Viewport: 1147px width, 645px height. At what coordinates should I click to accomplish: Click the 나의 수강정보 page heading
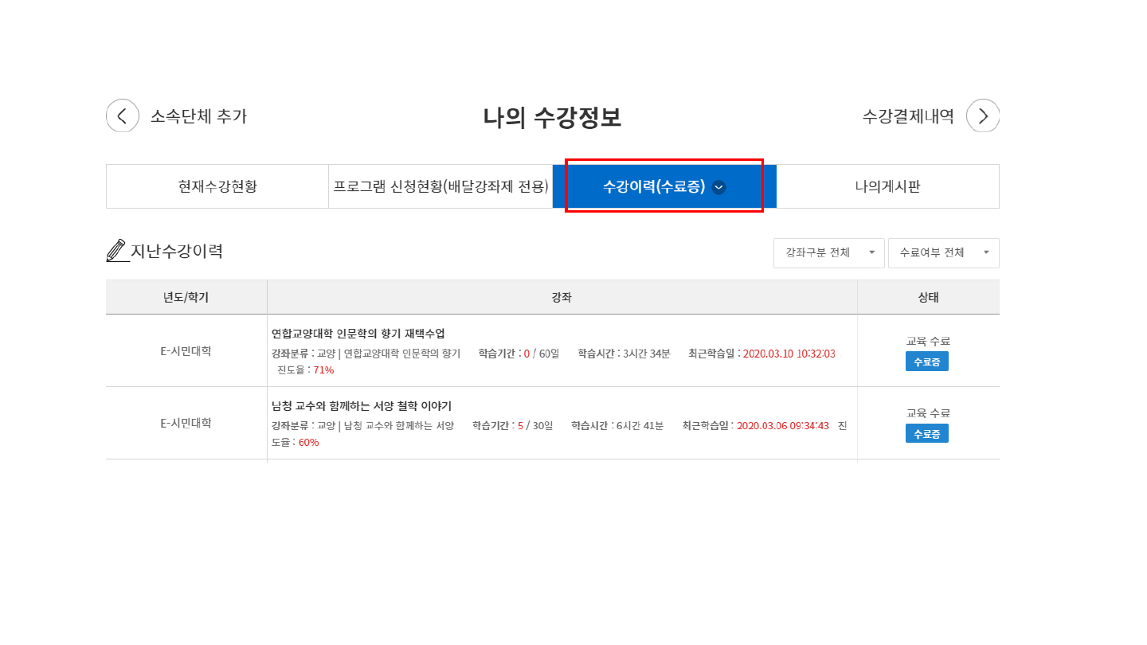552,117
